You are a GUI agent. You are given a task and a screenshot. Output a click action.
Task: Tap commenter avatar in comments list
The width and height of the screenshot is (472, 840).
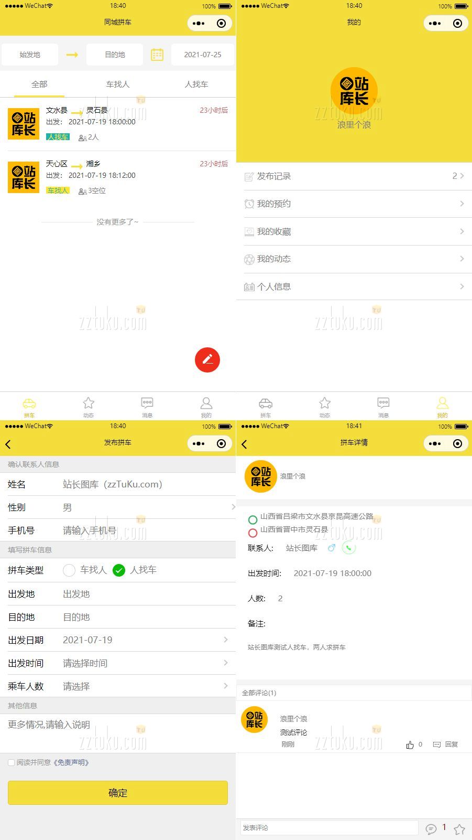[255, 719]
